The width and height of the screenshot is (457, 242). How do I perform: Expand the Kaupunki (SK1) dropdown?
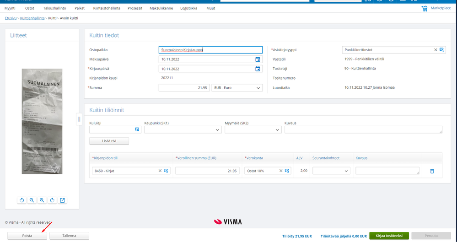(x=183, y=130)
